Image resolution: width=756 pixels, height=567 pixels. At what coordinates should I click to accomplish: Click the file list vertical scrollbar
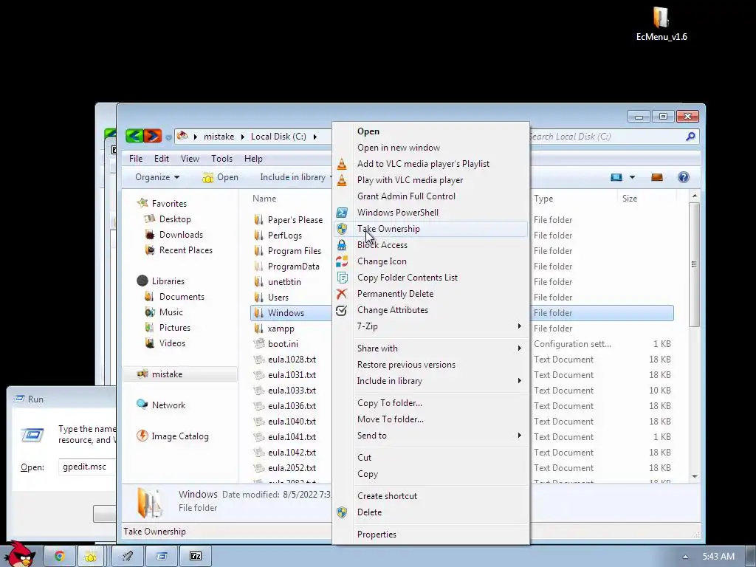coord(694,264)
